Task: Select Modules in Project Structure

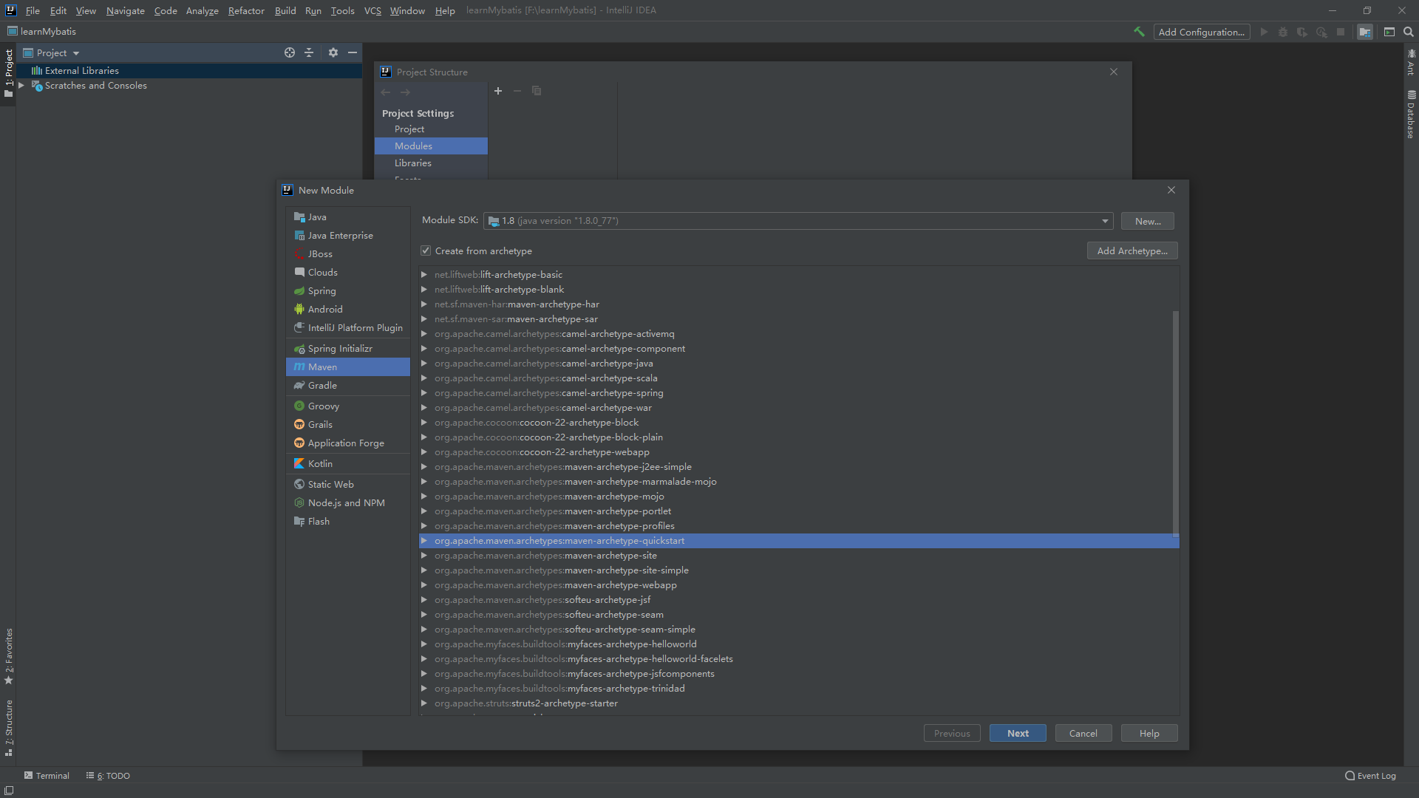Action: point(431,146)
